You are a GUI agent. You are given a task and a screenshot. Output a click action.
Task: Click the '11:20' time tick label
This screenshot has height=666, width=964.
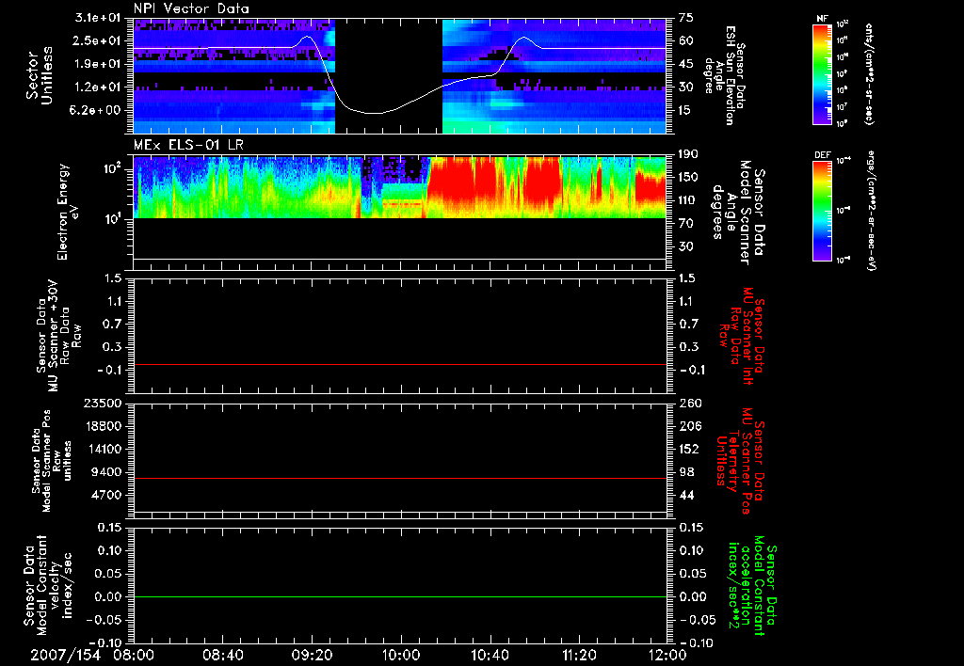click(579, 655)
